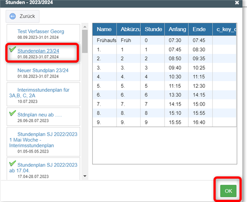Click scroll down arrow of timetable list

(x=85, y=176)
